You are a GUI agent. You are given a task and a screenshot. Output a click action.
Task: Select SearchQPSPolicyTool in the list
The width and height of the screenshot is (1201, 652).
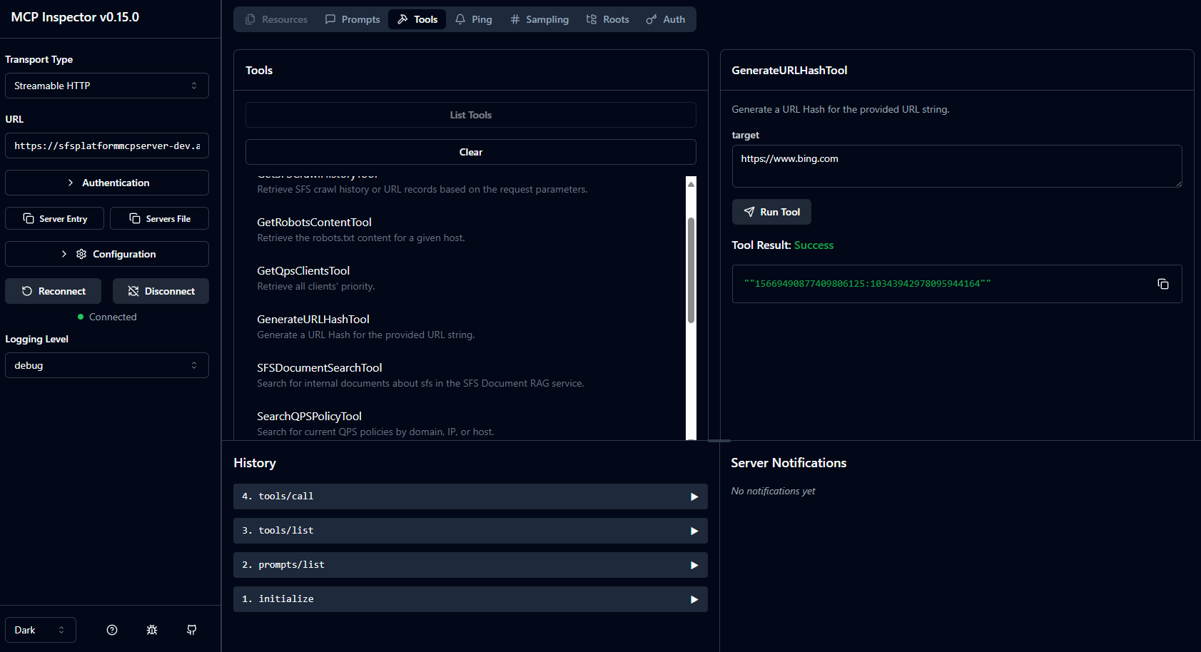click(x=309, y=417)
